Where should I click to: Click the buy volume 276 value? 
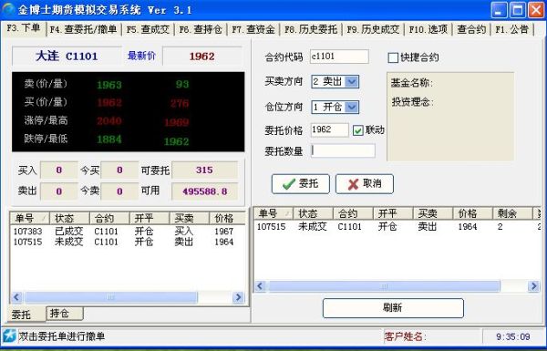[180, 103]
